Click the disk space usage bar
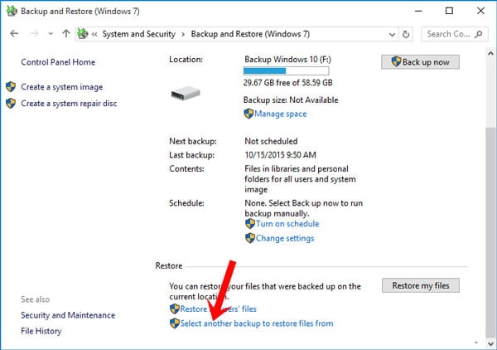The image size is (497, 350). [x=287, y=70]
